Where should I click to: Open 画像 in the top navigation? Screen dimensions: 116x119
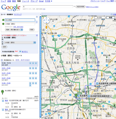[x=9, y=1]
